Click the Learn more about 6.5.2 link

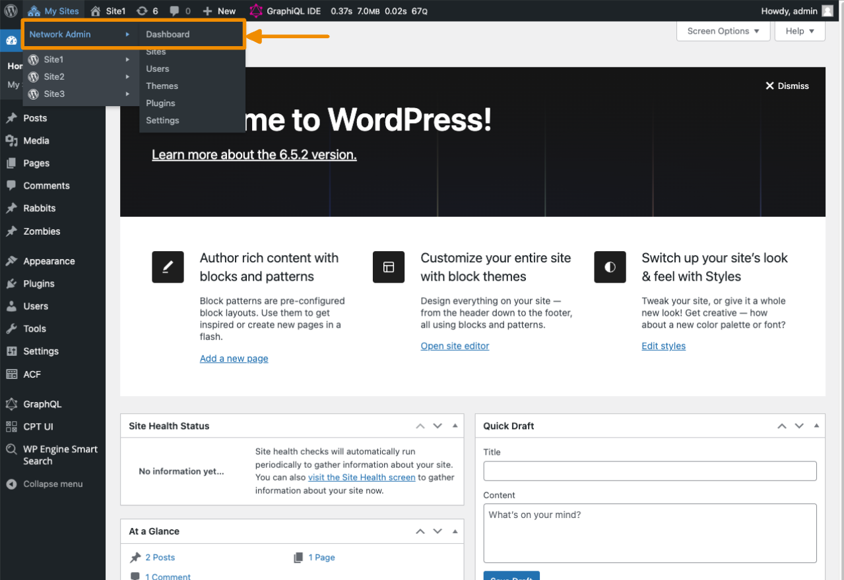[x=253, y=154]
